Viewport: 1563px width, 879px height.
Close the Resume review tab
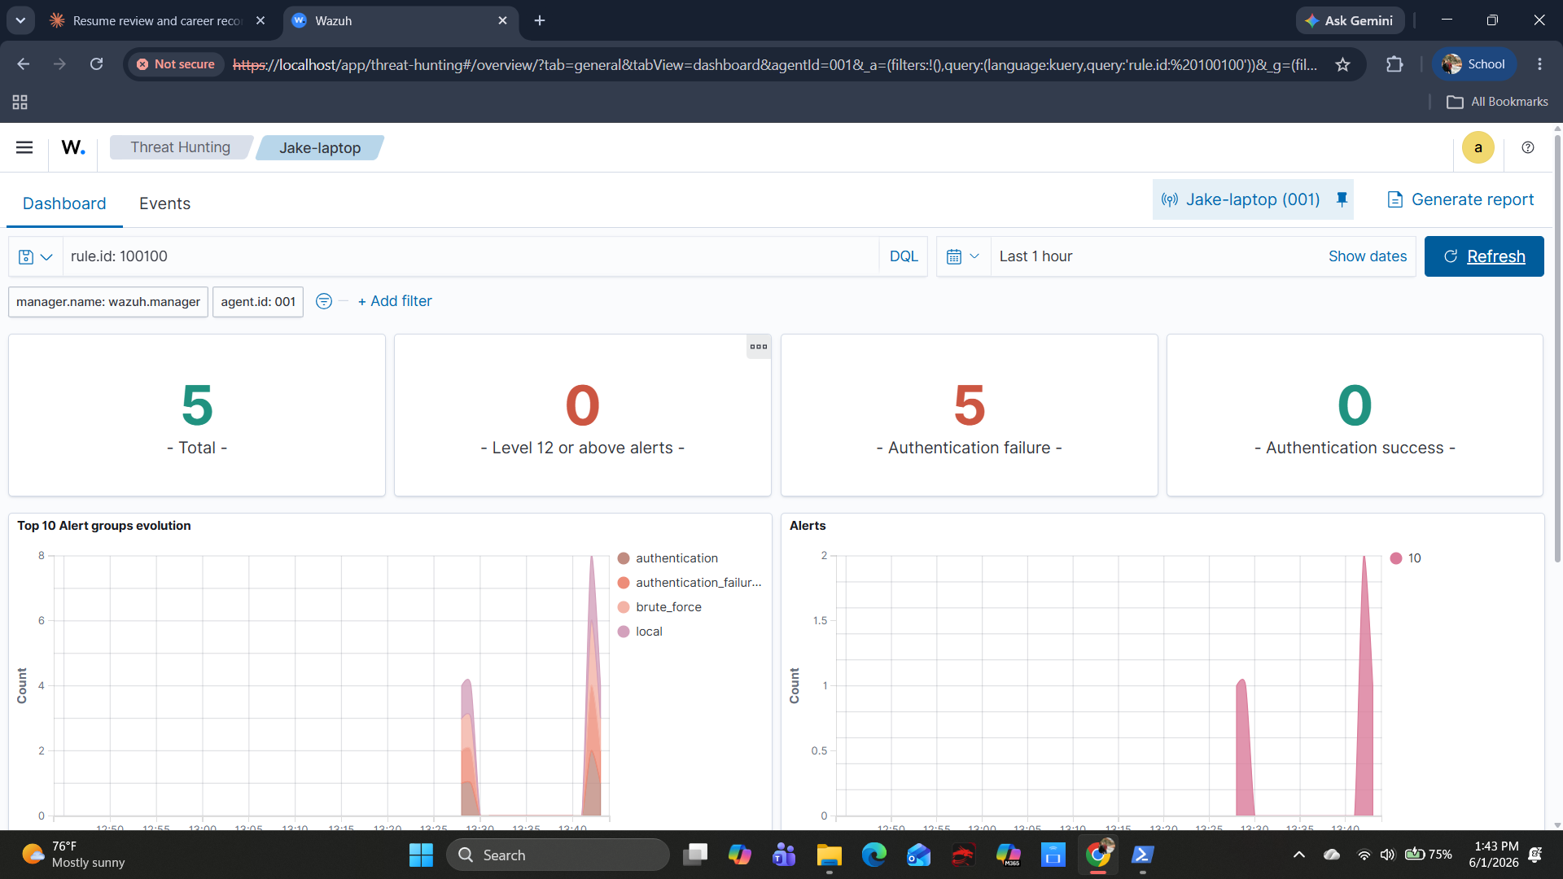click(x=260, y=21)
